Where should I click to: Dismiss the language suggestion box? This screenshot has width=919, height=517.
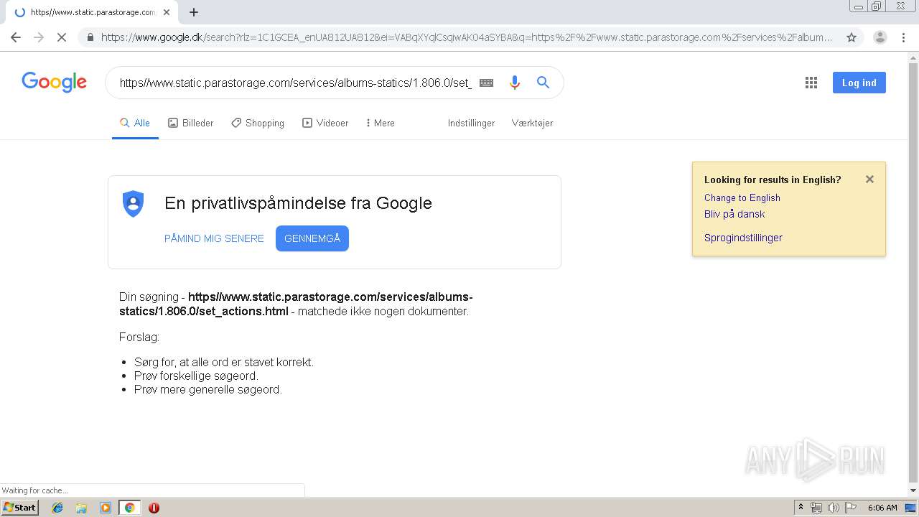coord(869,180)
